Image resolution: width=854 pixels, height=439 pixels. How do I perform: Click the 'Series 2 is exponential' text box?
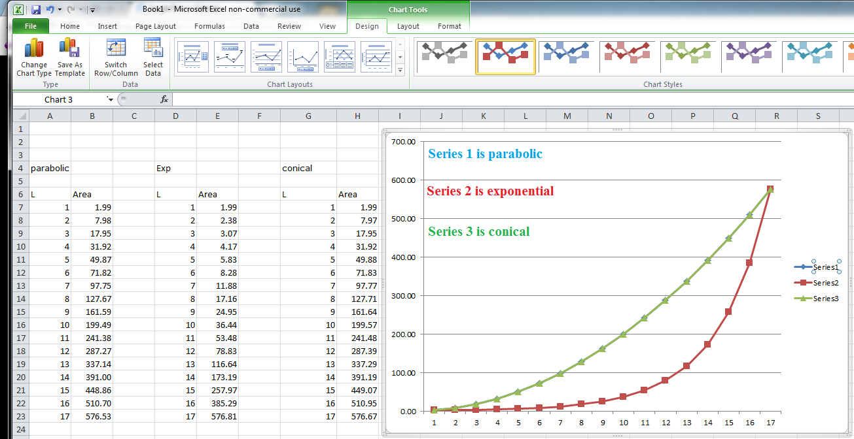tap(490, 191)
